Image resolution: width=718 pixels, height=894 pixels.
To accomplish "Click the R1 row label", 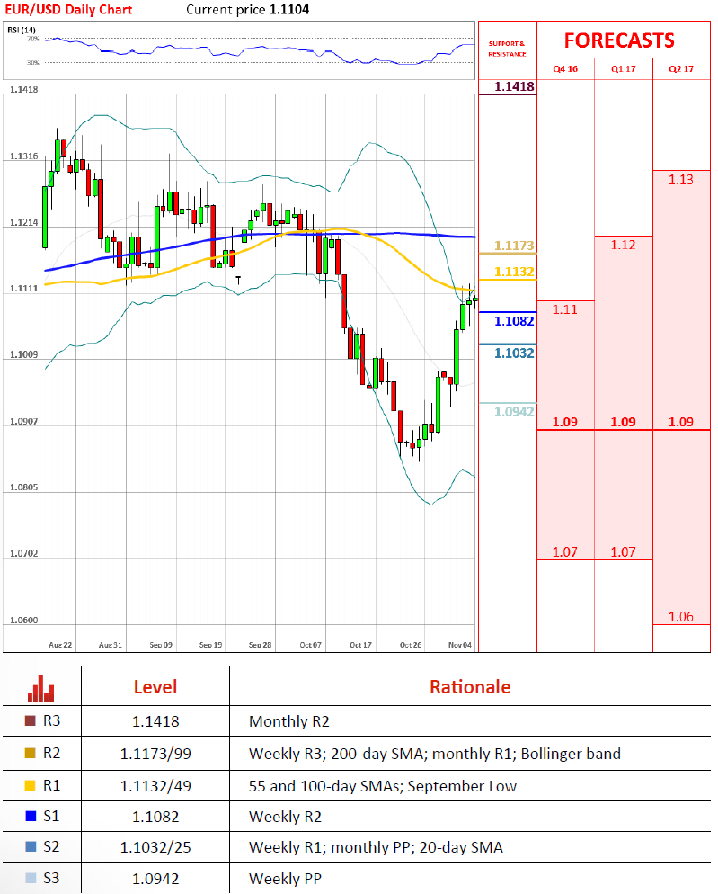I will 51,786.
